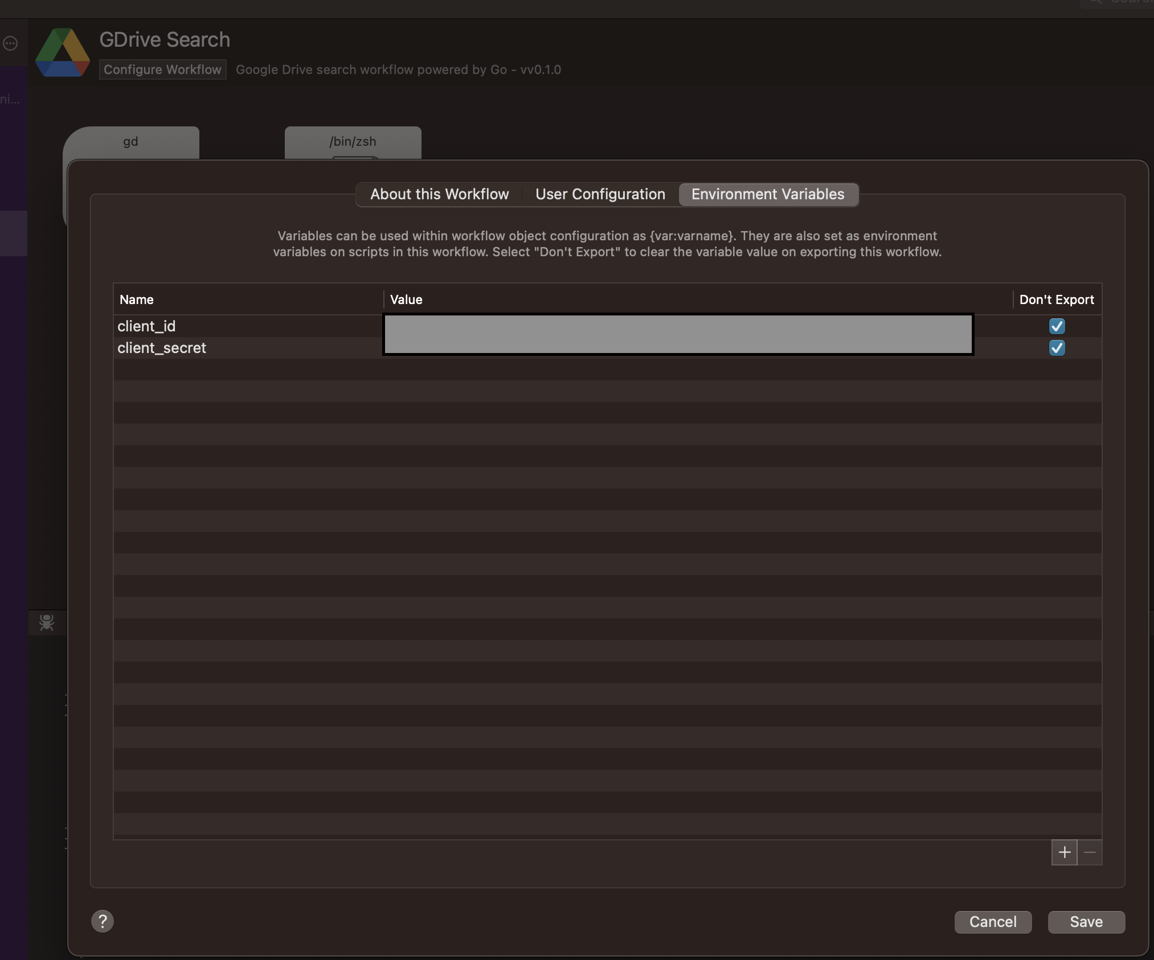Remove selected variable with minus icon
The height and width of the screenshot is (960, 1154).
[1090, 853]
